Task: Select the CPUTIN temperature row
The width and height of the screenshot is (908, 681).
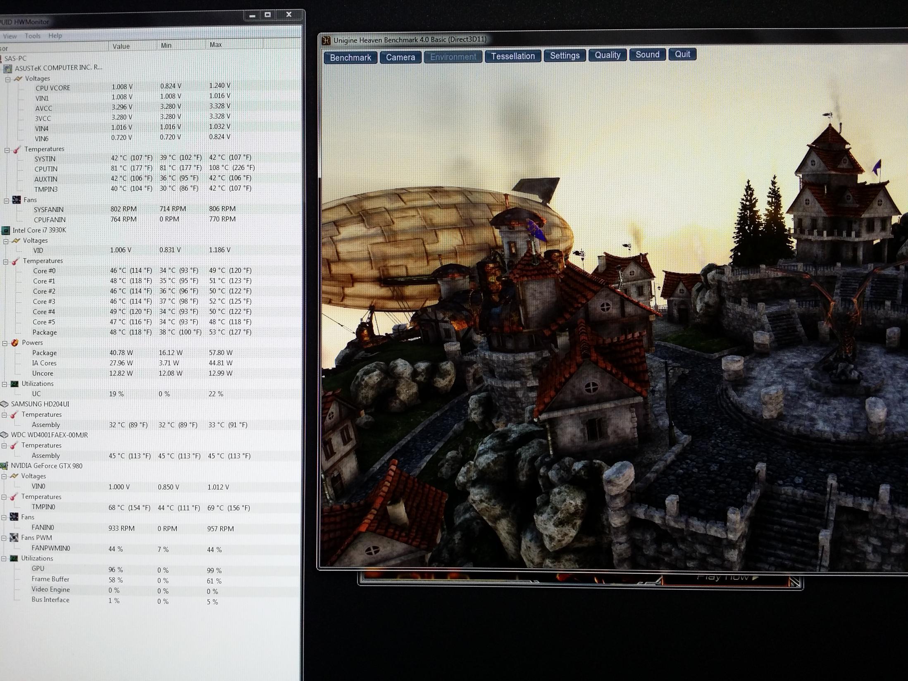Action: 46,169
